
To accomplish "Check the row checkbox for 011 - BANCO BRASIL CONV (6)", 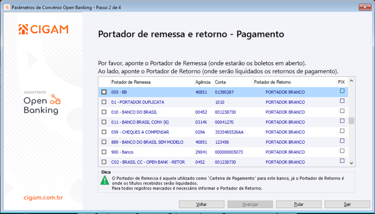I will tap(104, 122).
